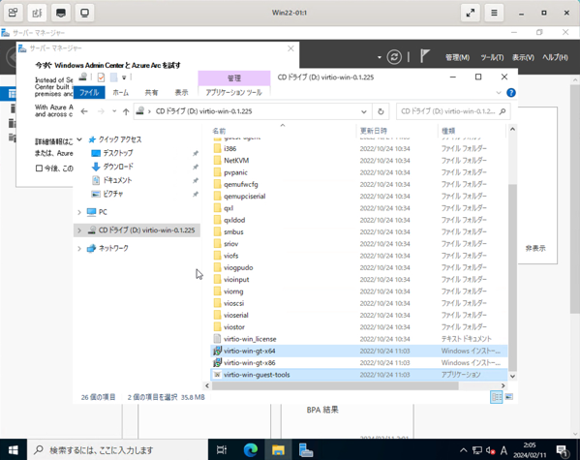The image size is (580, 460).
Task: Click the Explorer back arrow
Action: pyautogui.click(x=84, y=111)
